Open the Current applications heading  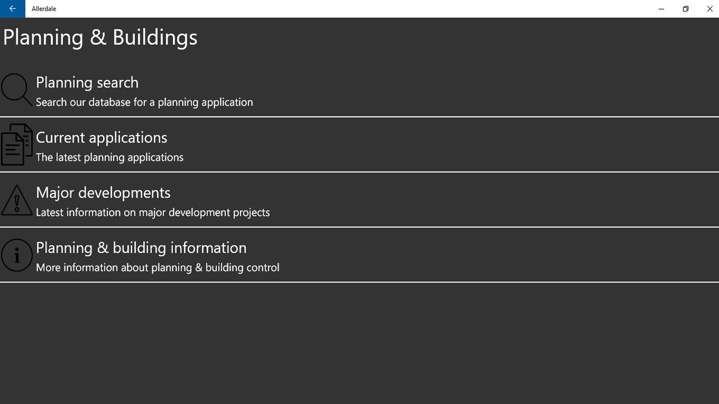click(102, 138)
